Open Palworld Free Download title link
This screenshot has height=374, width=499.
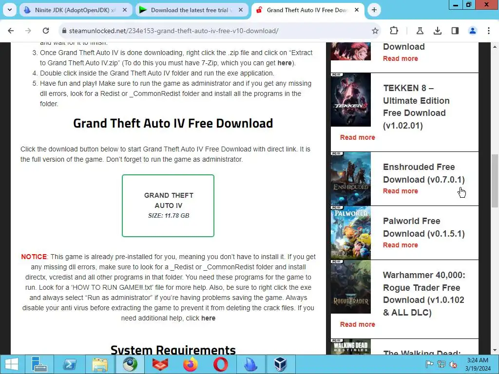(423, 227)
